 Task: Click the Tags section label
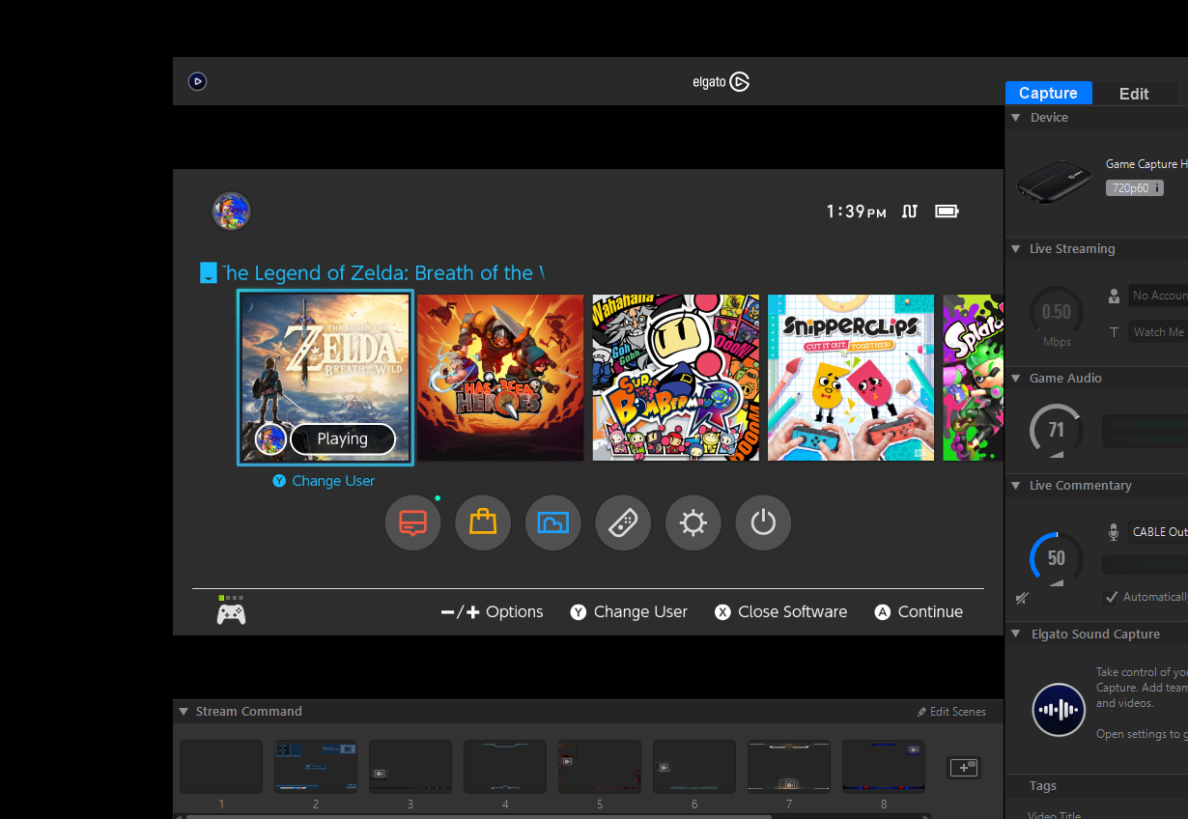coord(1043,785)
